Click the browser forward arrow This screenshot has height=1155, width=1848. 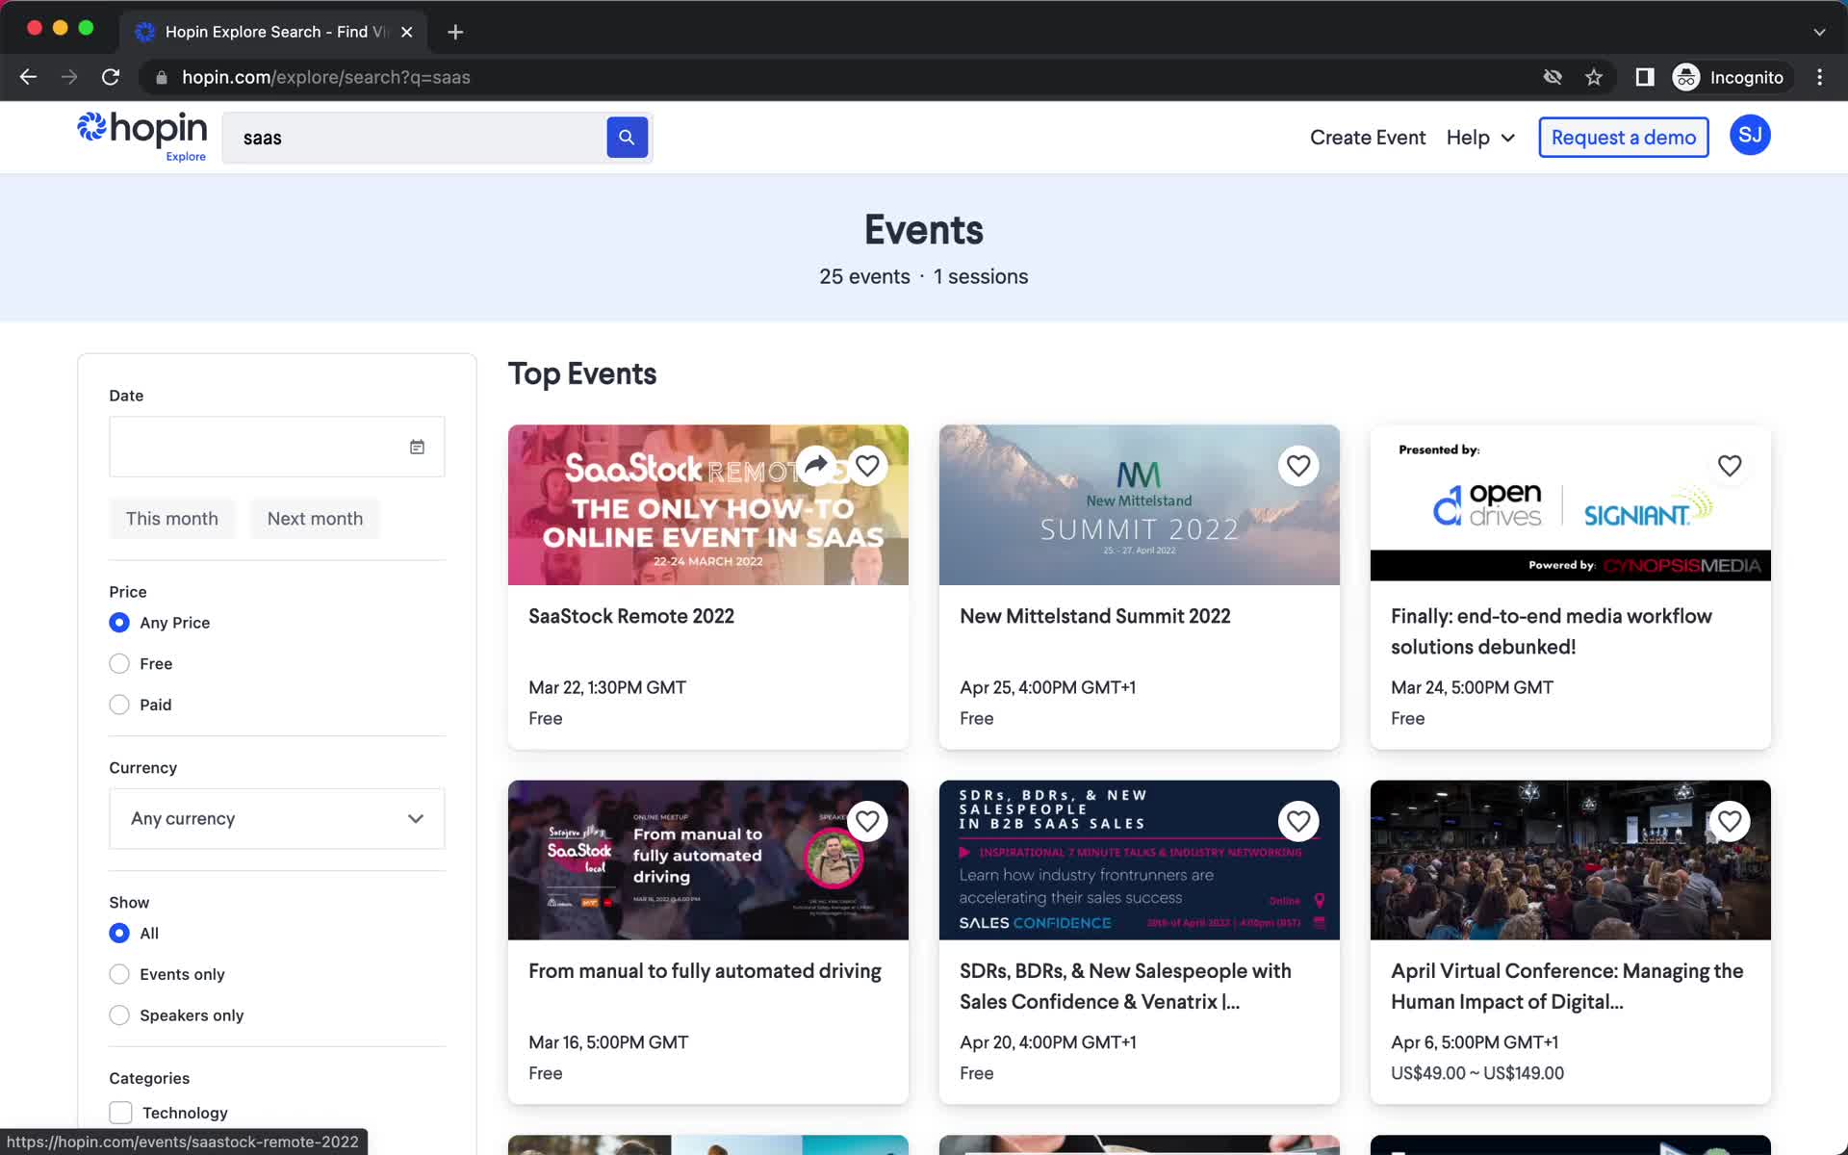tap(69, 77)
